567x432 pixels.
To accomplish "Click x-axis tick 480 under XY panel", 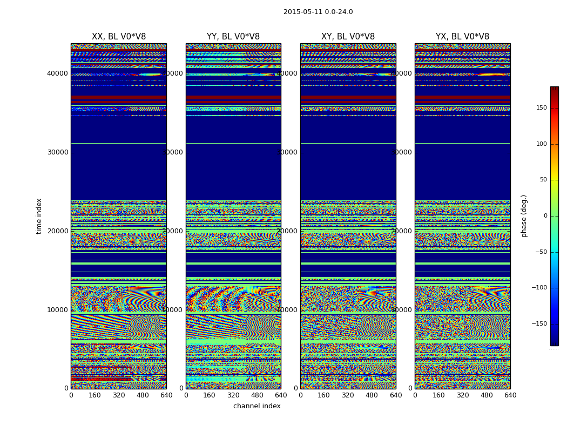I will [x=372, y=395].
